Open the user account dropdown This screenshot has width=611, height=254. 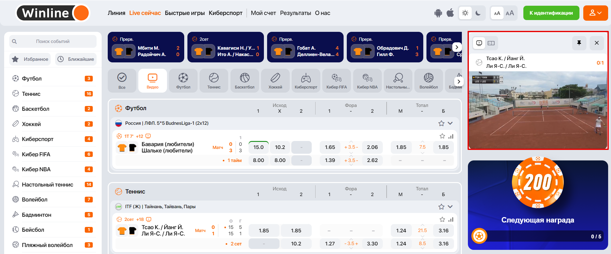tap(595, 13)
